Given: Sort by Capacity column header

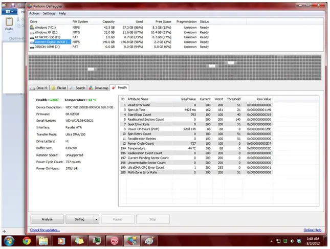Looking at the screenshot, I should pos(108,21).
